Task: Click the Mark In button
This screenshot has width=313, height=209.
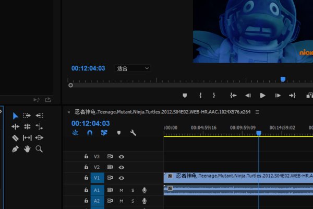Action: (200, 96)
